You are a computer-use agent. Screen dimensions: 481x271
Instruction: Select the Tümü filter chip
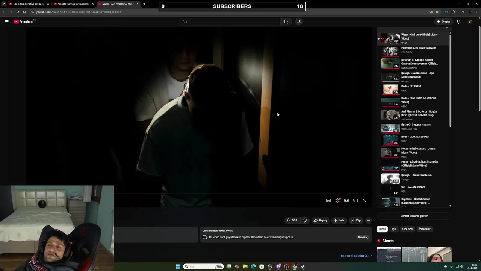[x=382, y=229]
